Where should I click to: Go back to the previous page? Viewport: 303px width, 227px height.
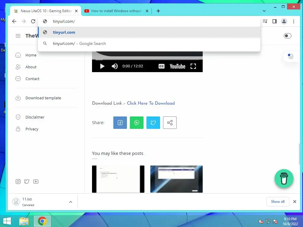pos(14,21)
